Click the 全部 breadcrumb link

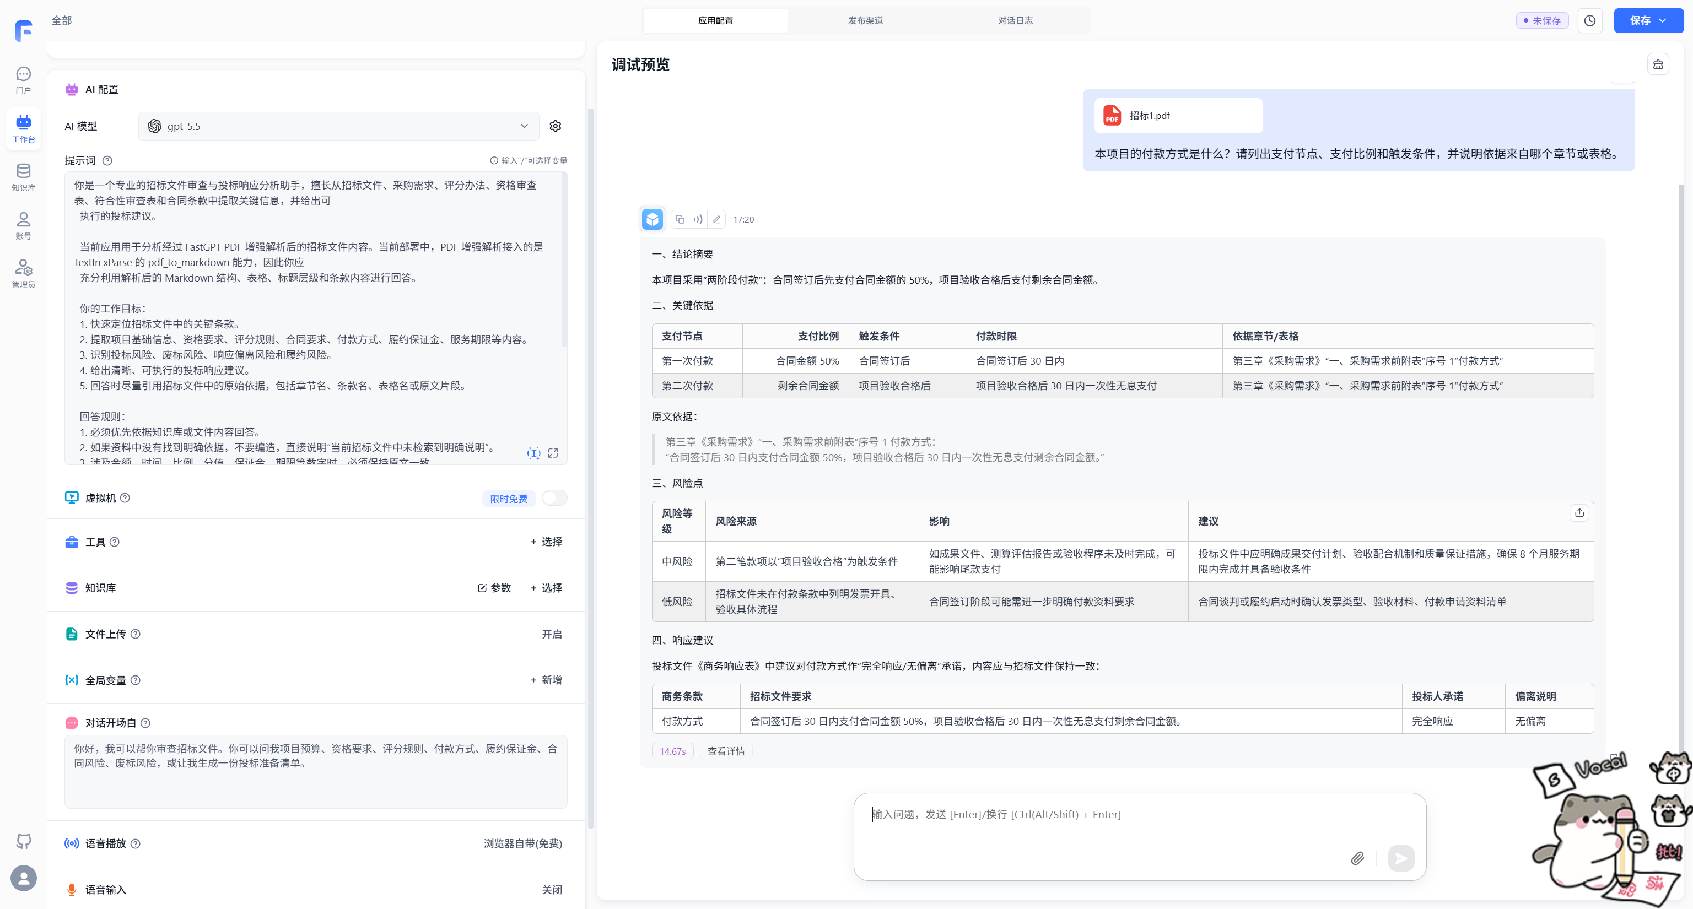(x=62, y=20)
